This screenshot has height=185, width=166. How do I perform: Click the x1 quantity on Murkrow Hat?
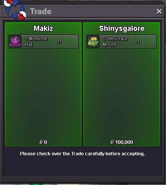[x=59, y=42]
